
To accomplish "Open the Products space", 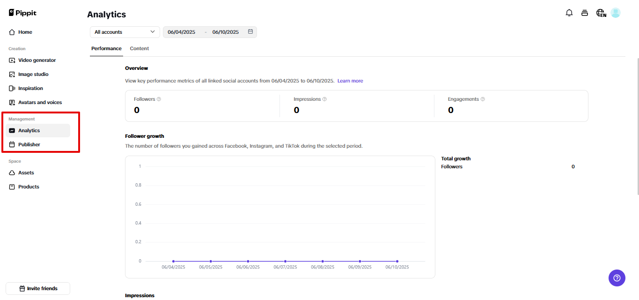I will click(x=28, y=187).
